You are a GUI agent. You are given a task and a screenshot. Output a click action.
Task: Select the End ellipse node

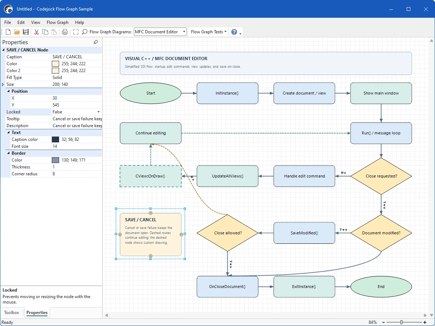[381, 287]
